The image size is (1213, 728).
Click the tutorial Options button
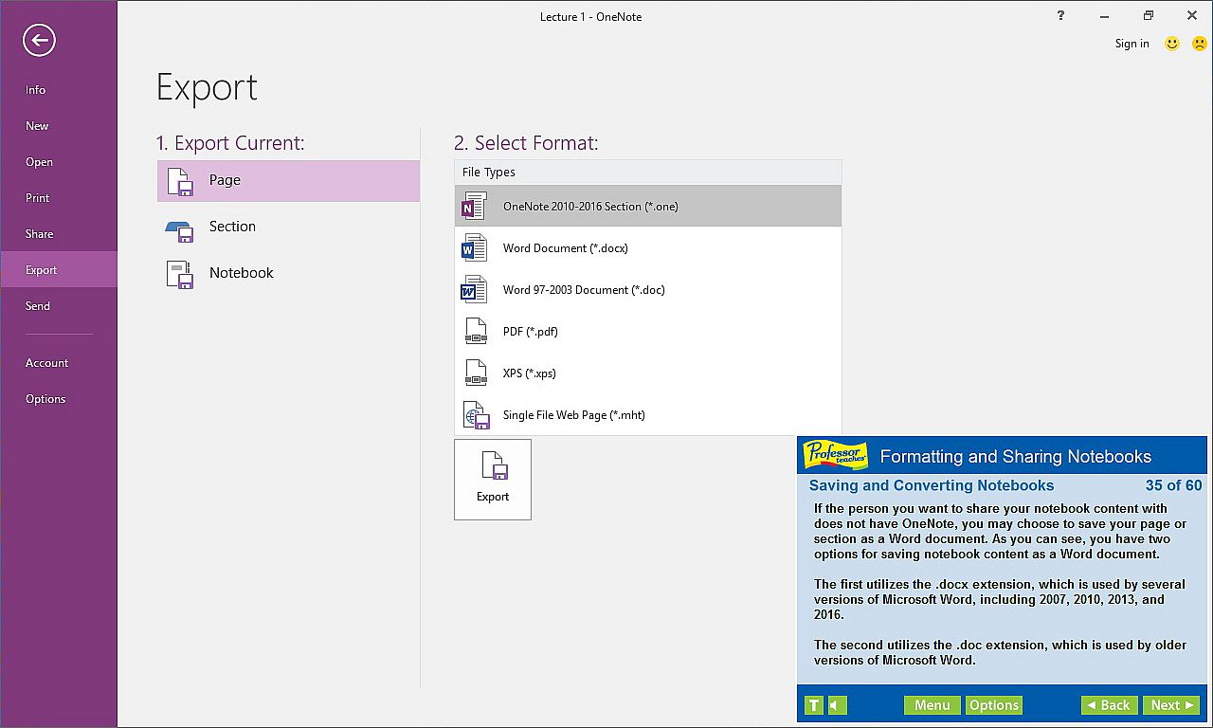pyautogui.click(x=993, y=705)
